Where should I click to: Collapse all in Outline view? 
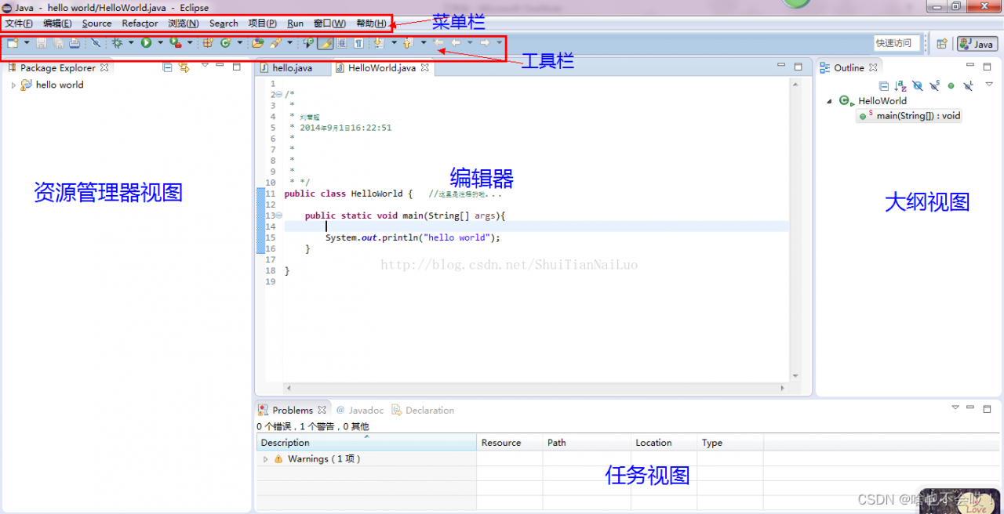[884, 86]
